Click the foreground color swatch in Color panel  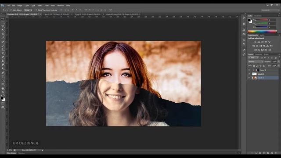coord(249,20)
